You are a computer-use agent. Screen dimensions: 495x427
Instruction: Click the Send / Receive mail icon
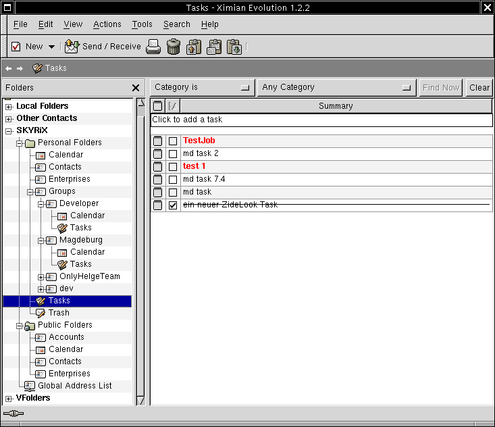(72, 47)
